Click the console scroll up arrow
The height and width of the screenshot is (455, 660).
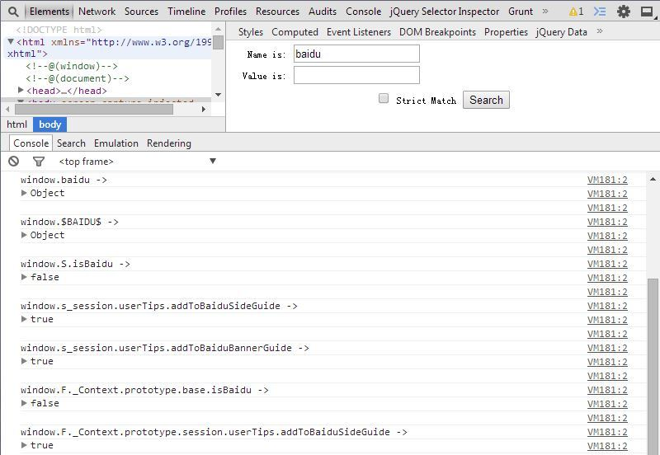(x=653, y=179)
